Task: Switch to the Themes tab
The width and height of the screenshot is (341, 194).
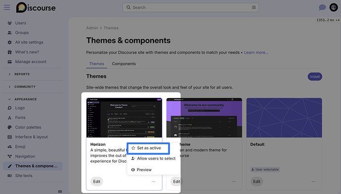Action: (96, 64)
